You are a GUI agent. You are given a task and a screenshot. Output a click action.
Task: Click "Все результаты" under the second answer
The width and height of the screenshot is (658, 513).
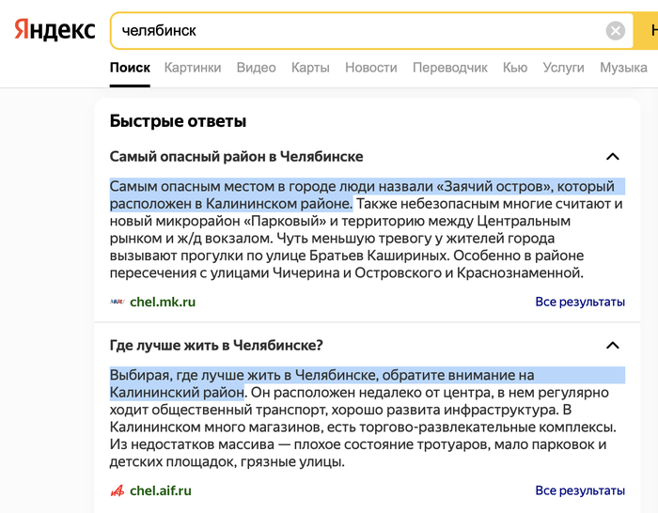pyautogui.click(x=580, y=490)
